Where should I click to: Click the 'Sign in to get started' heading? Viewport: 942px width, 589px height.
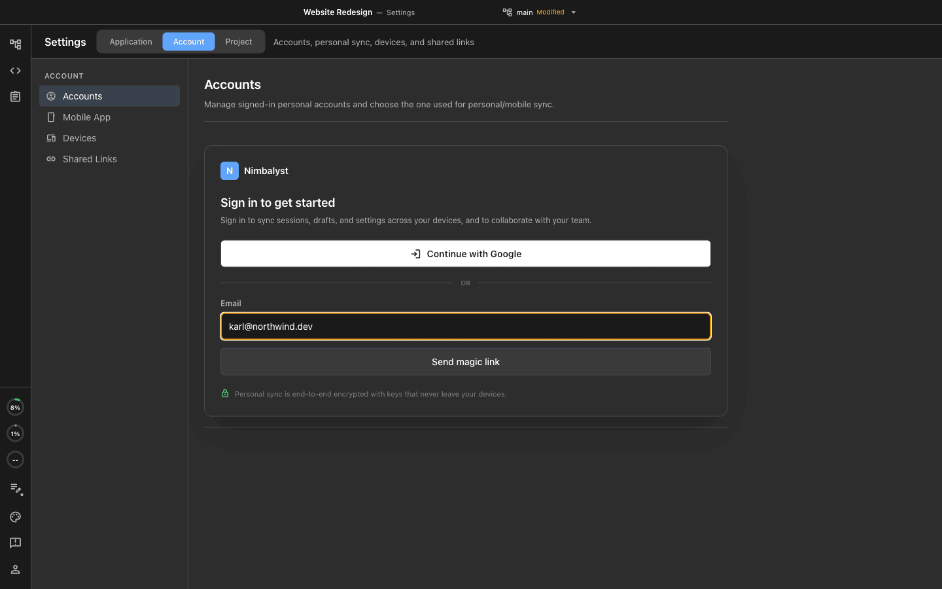pyautogui.click(x=278, y=203)
